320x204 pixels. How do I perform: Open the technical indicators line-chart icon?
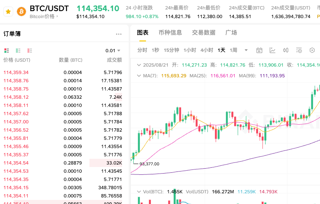273,50
